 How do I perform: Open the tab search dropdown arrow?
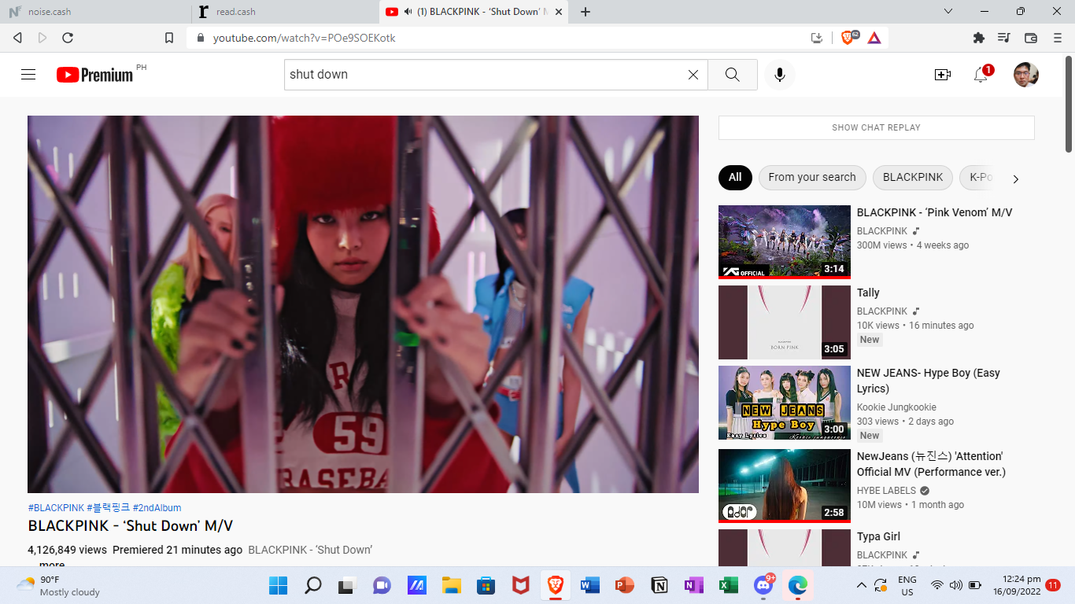tap(948, 12)
